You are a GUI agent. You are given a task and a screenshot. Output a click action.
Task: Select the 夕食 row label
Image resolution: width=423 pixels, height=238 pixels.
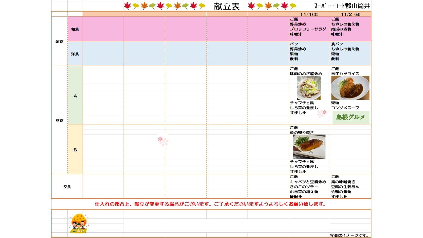tap(67, 187)
